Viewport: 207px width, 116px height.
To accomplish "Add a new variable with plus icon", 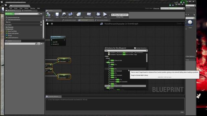I will [x=41, y=25].
